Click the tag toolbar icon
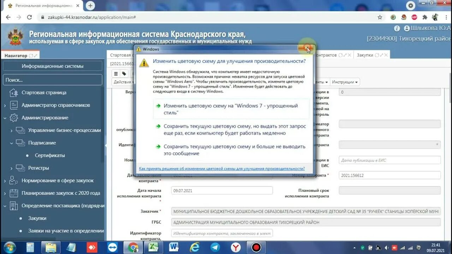 point(124,74)
